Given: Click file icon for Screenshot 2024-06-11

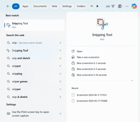Looking at the screenshot, I should tap(73, 95).
